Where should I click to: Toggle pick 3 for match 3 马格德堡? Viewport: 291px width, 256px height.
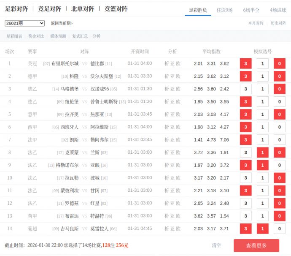pos(245,89)
